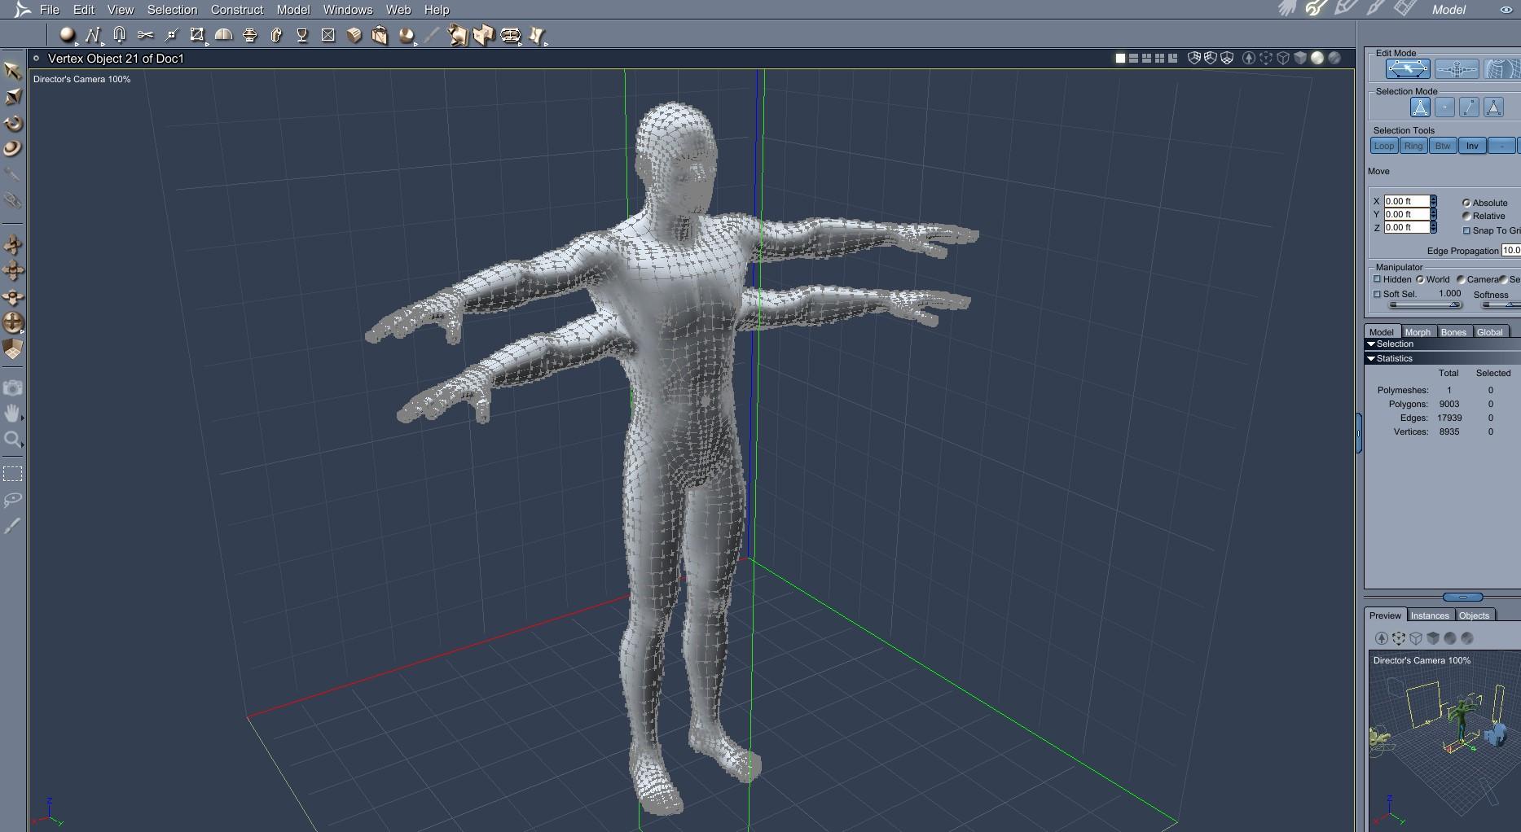Open the Windows menu
This screenshot has width=1521, height=832.
[348, 10]
